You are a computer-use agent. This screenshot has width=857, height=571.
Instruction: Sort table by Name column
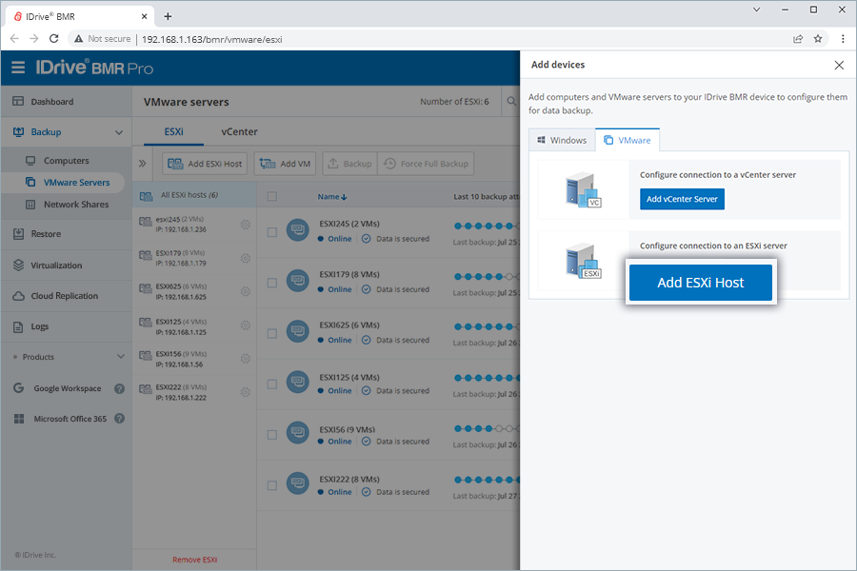pyautogui.click(x=332, y=197)
